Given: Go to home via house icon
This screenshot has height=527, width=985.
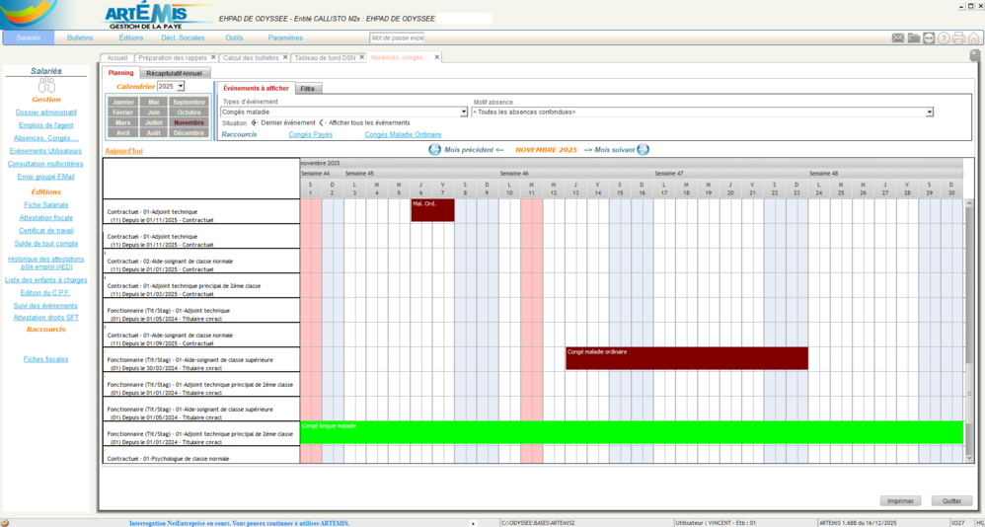Looking at the screenshot, I should [973, 38].
